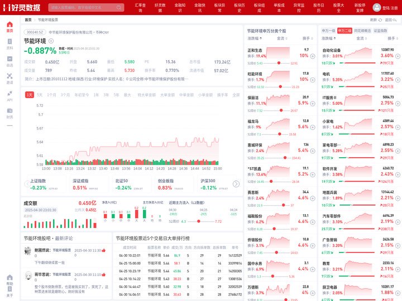Add 惠城环保 with its plus icon
402x301 pixels.
313,151
